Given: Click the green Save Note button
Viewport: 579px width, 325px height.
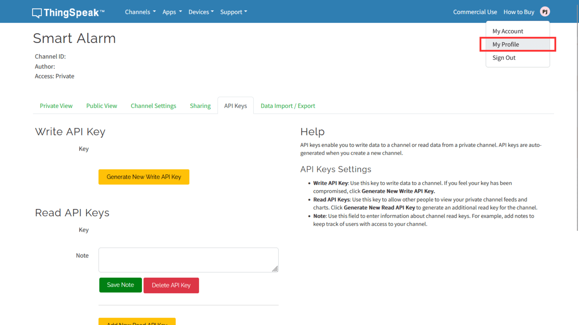Looking at the screenshot, I should [120, 285].
